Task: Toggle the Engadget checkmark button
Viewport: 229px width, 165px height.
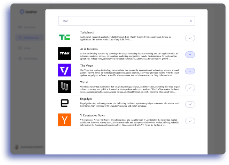Action: [x=190, y=104]
